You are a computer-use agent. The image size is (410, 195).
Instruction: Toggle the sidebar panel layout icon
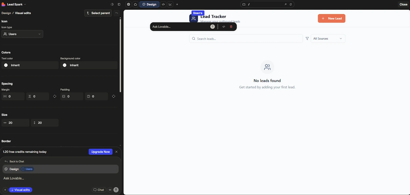(119, 4)
